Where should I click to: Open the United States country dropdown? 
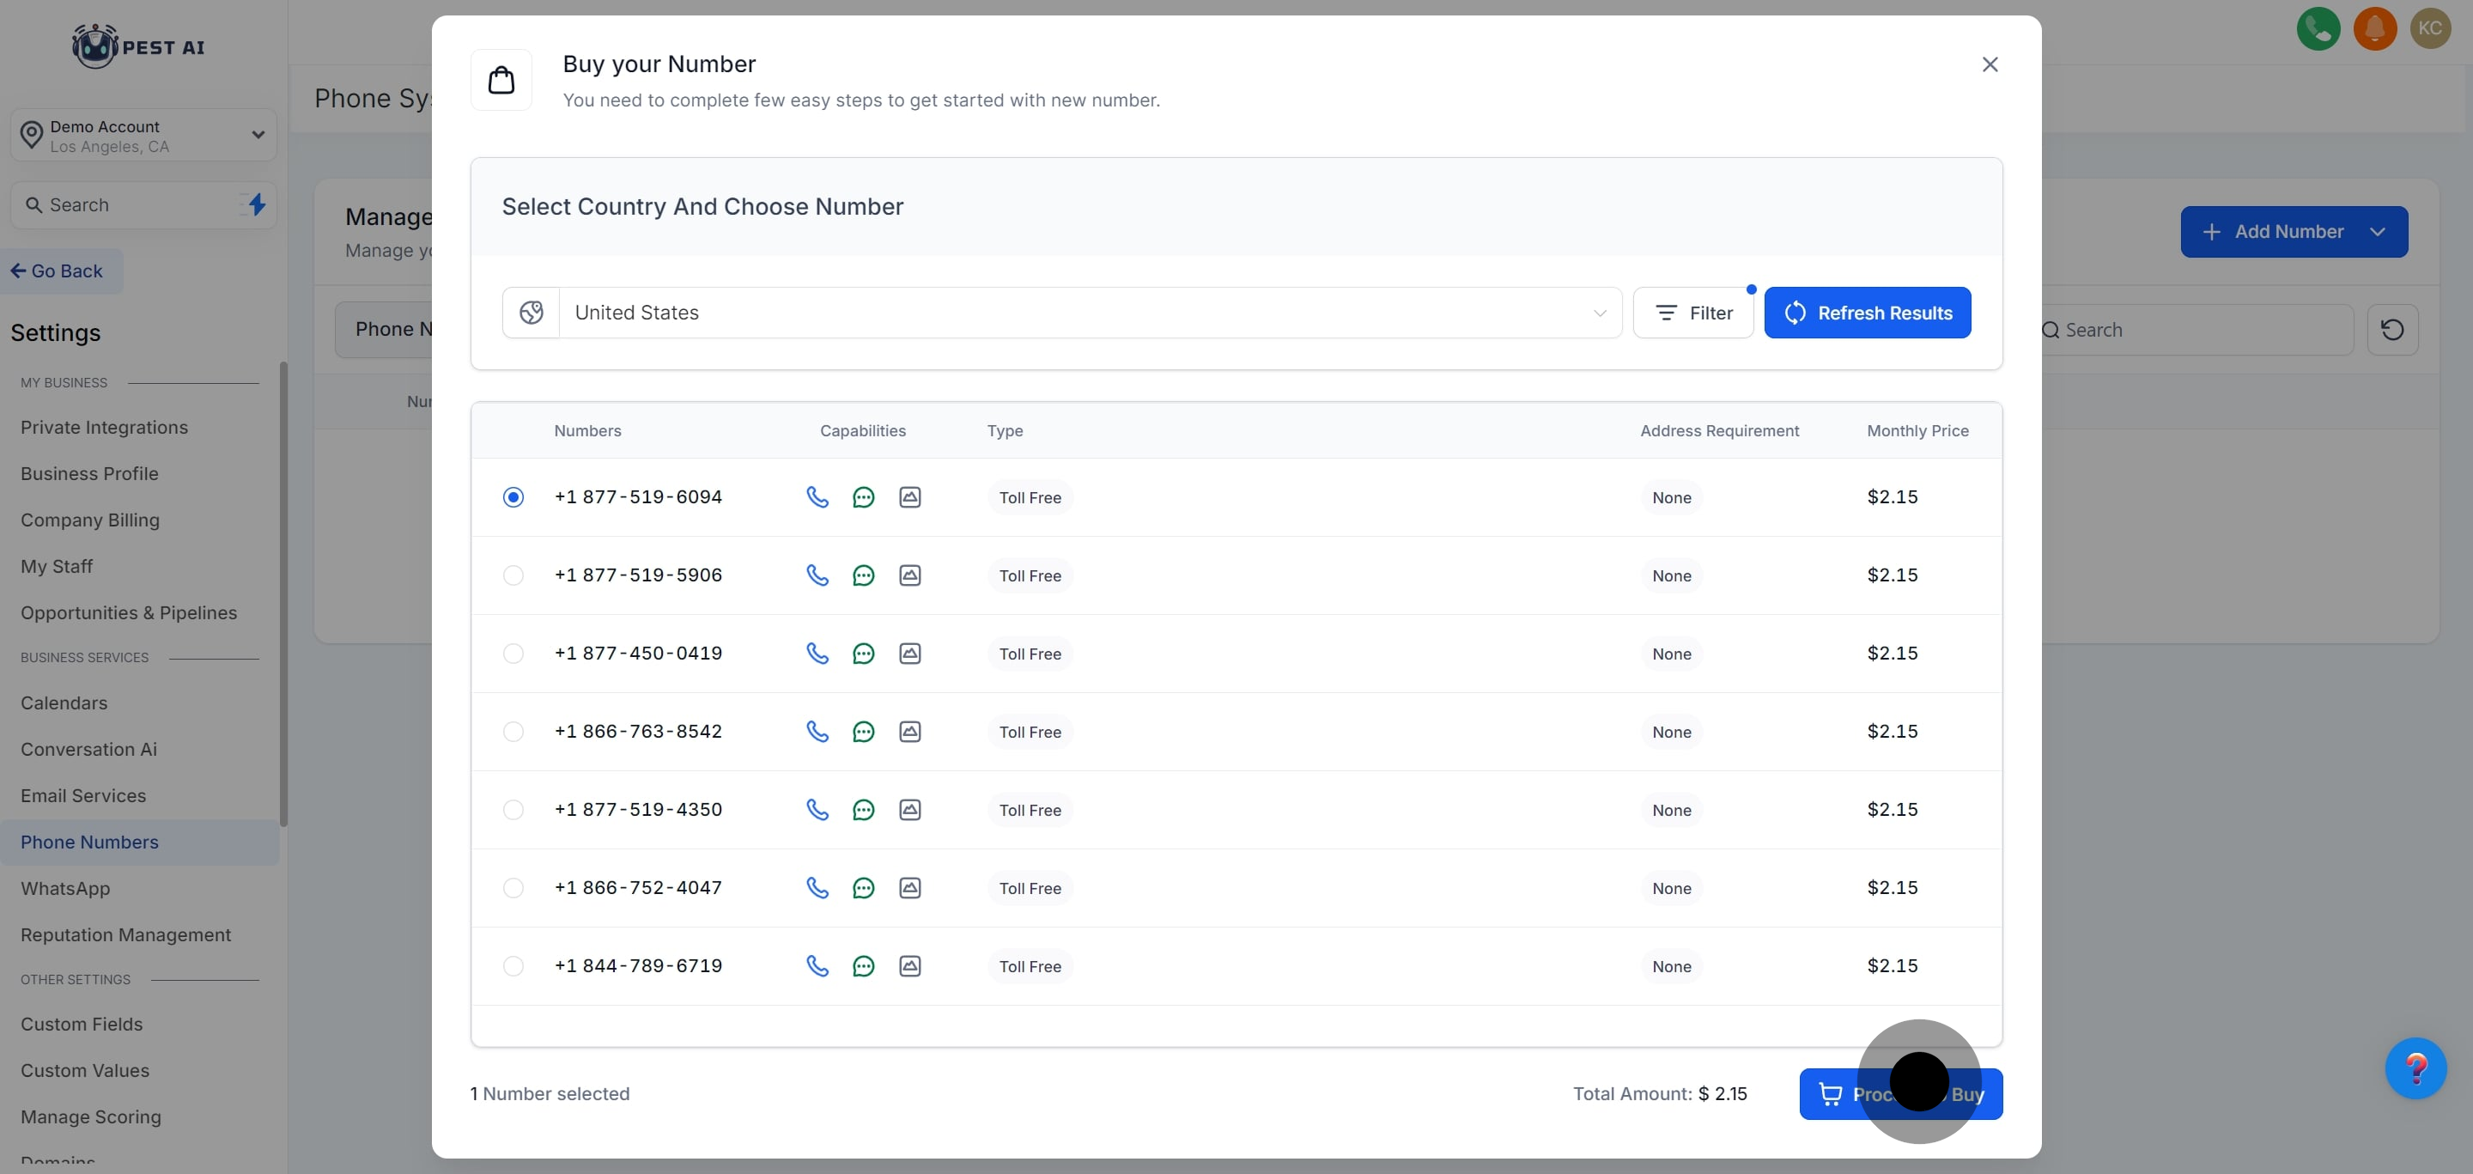[x=1089, y=313]
